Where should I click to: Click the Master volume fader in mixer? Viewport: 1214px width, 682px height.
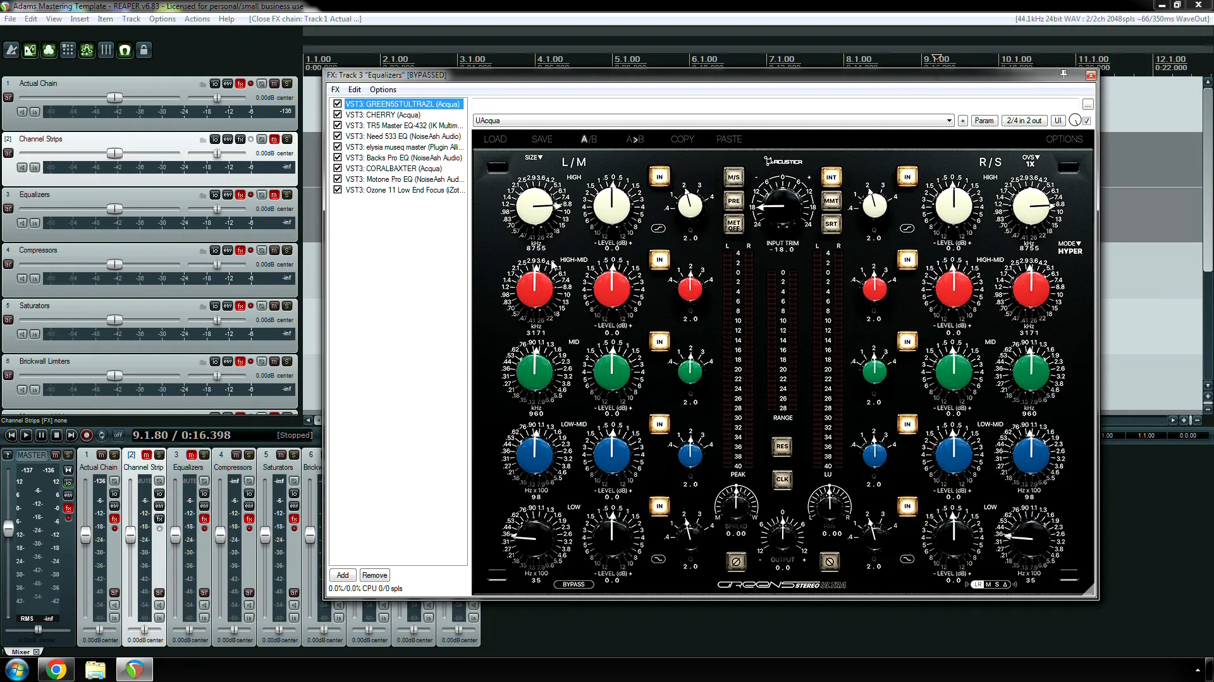[9, 529]
